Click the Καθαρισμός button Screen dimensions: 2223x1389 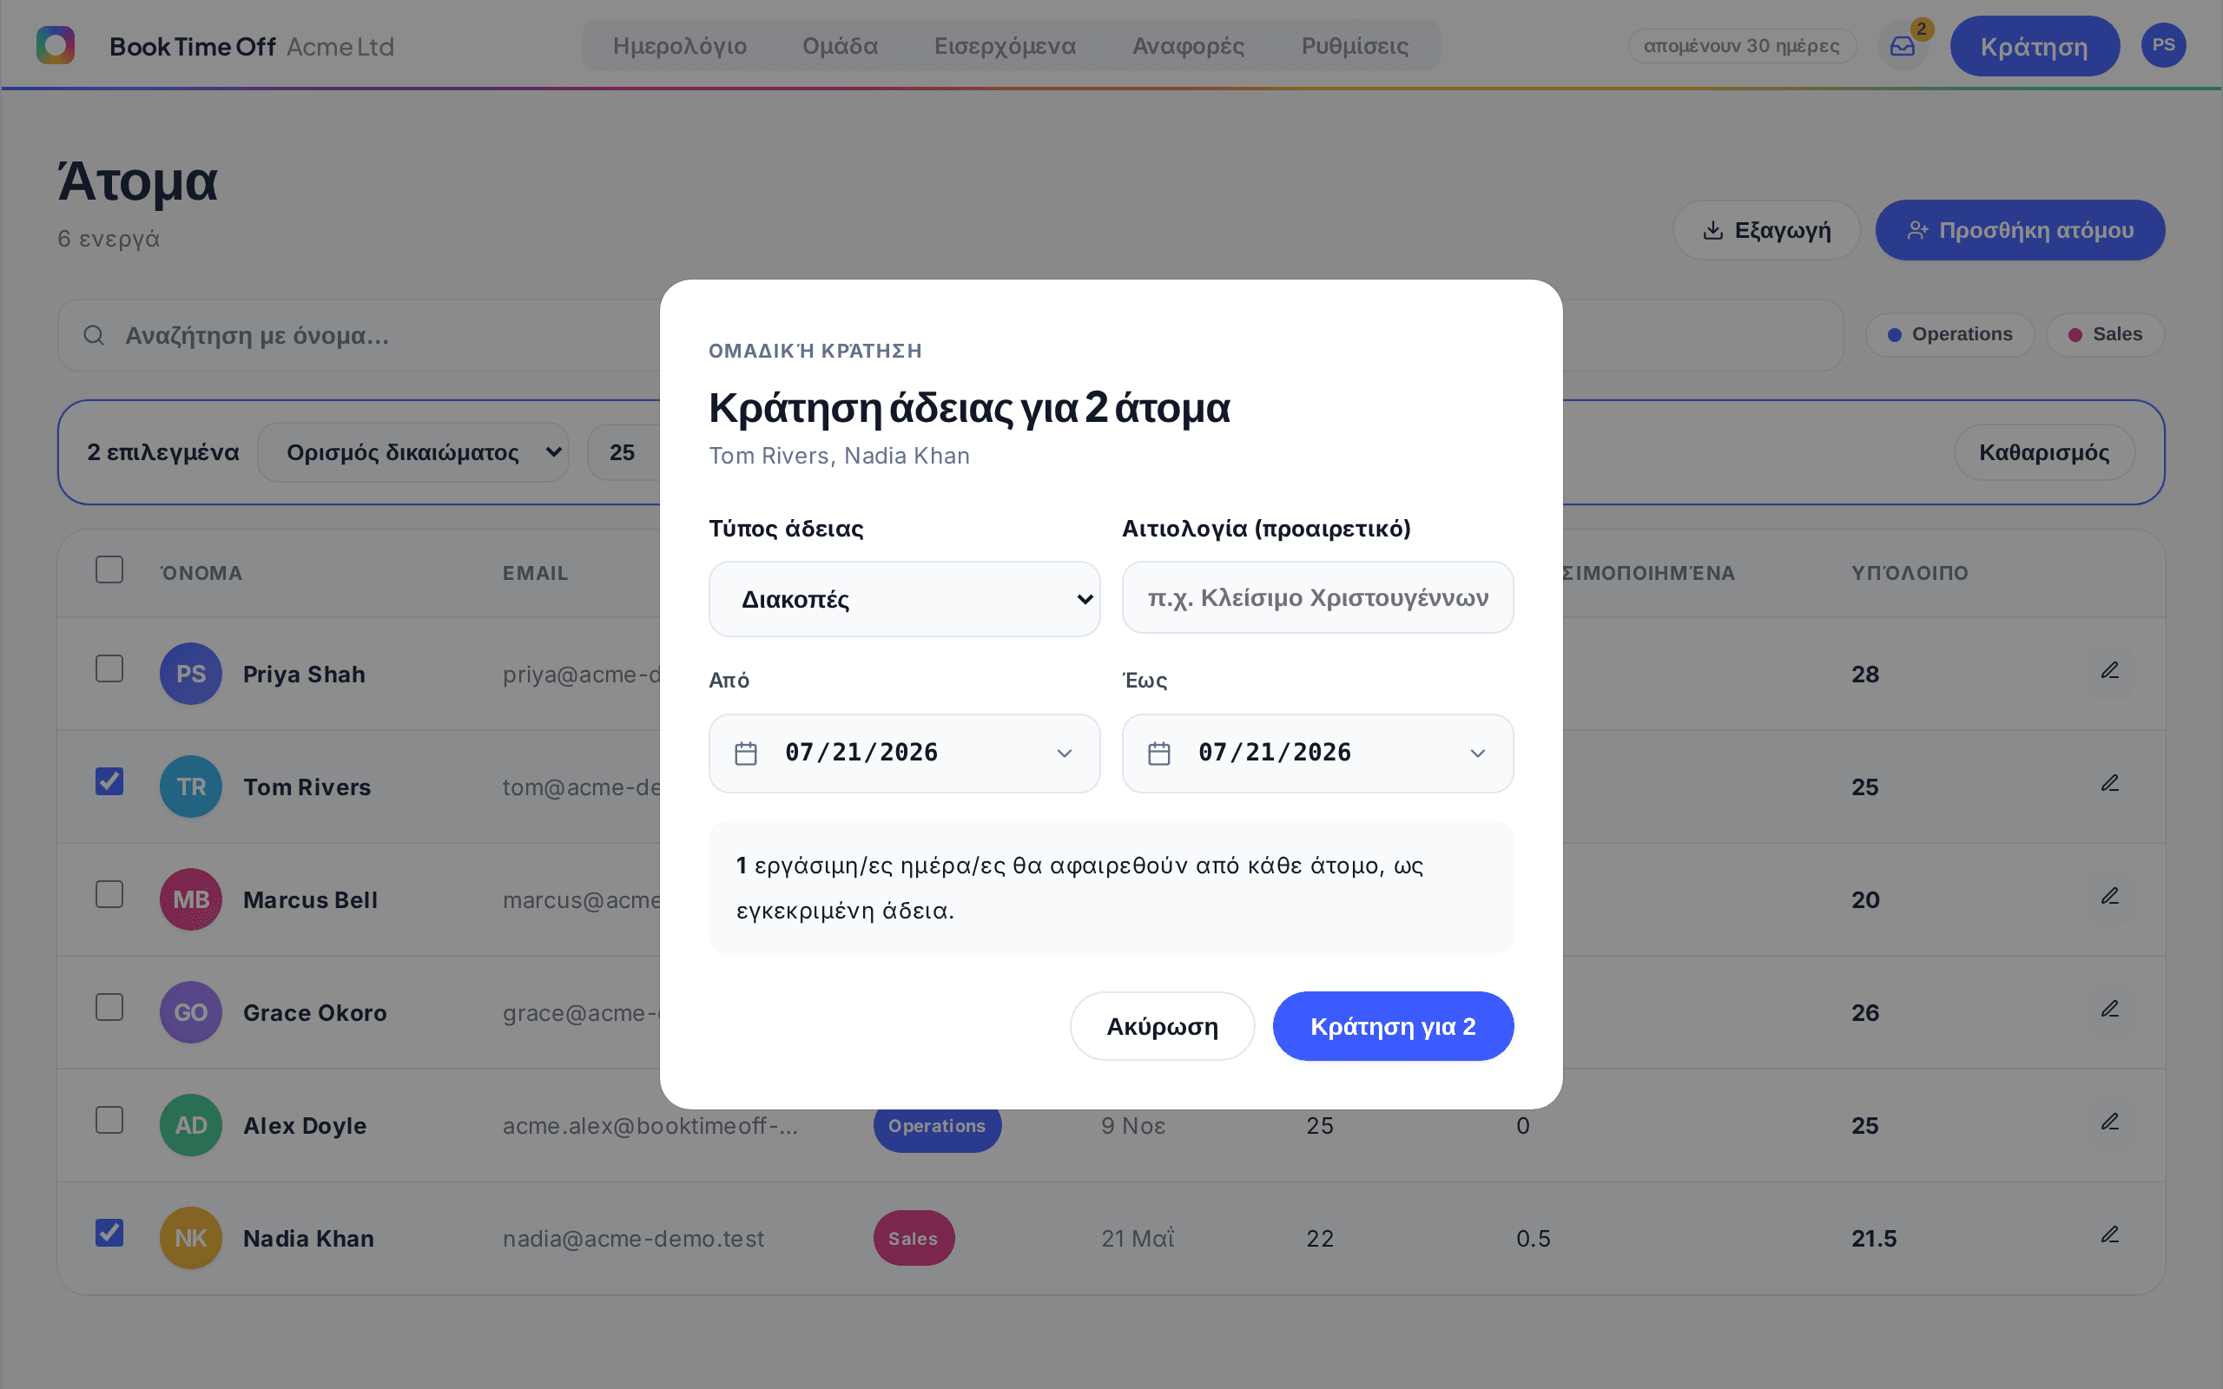[x=2044, y=452]
